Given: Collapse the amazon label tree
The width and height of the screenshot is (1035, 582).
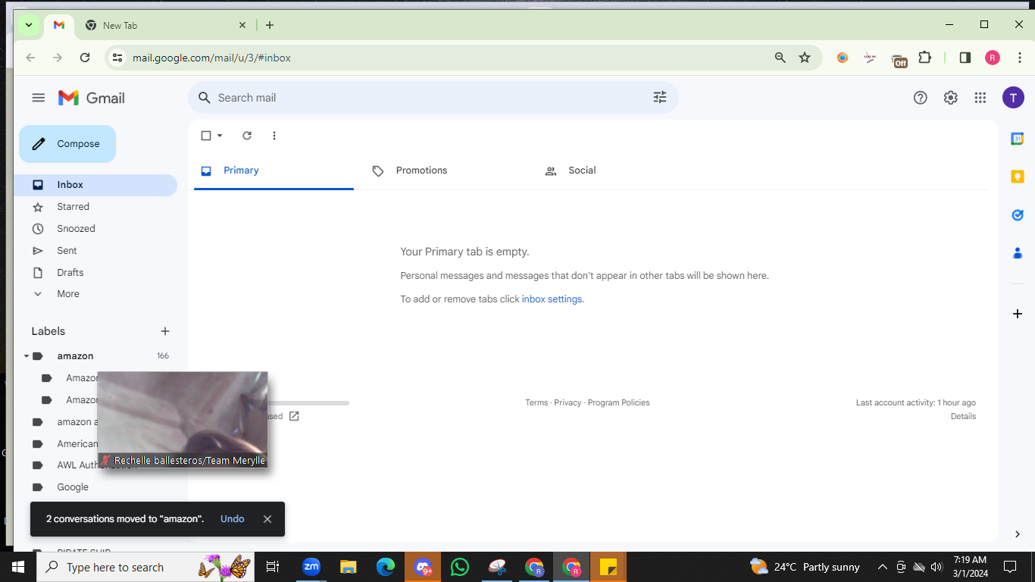Looking at the screenshot, I should click(27, 356).
